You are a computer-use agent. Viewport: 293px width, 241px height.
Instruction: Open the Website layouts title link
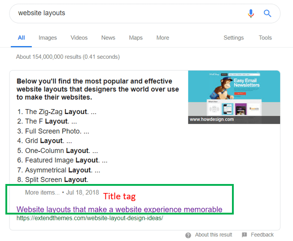[x=119, y=209]
